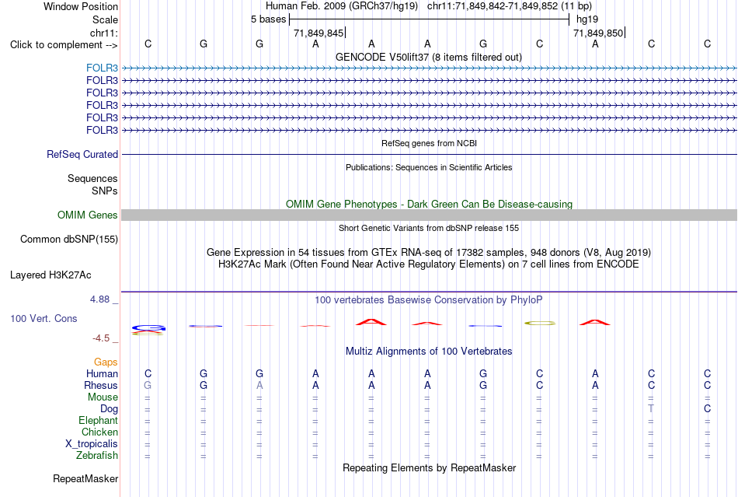
Task: Click the gray G base in Rhesus row
Action: point(148,385)
